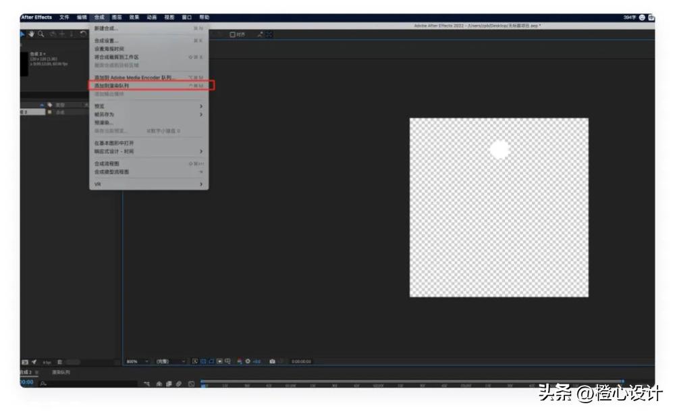675x414 pixels.
Task: Select 新建合成 in the menu
Action: coord(148,28)
